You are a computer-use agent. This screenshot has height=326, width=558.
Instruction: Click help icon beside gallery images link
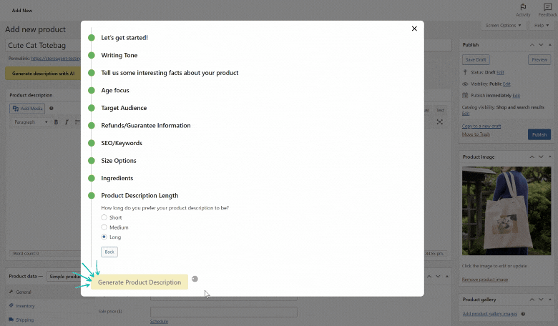pyautogui.click(x=523, y=314)
